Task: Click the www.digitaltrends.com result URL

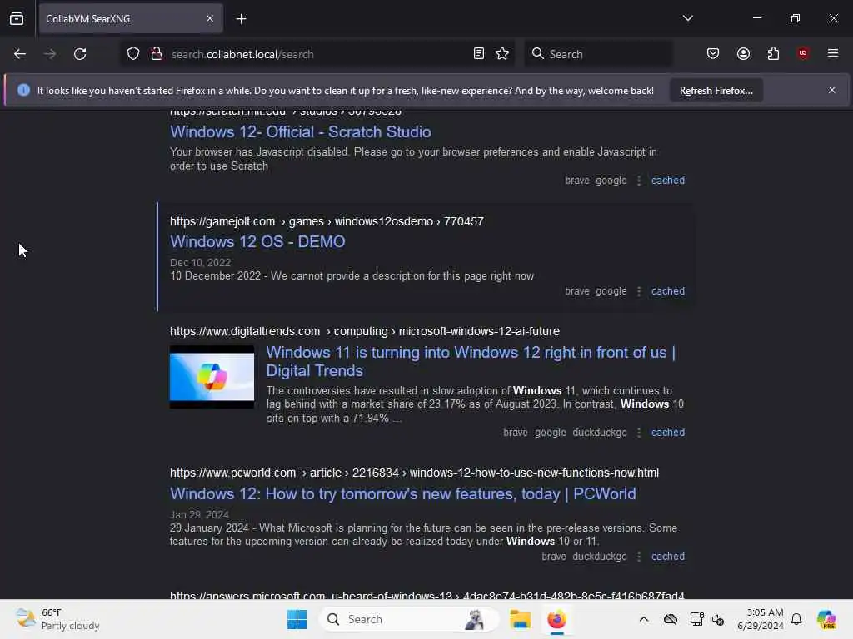Action: 365,331
